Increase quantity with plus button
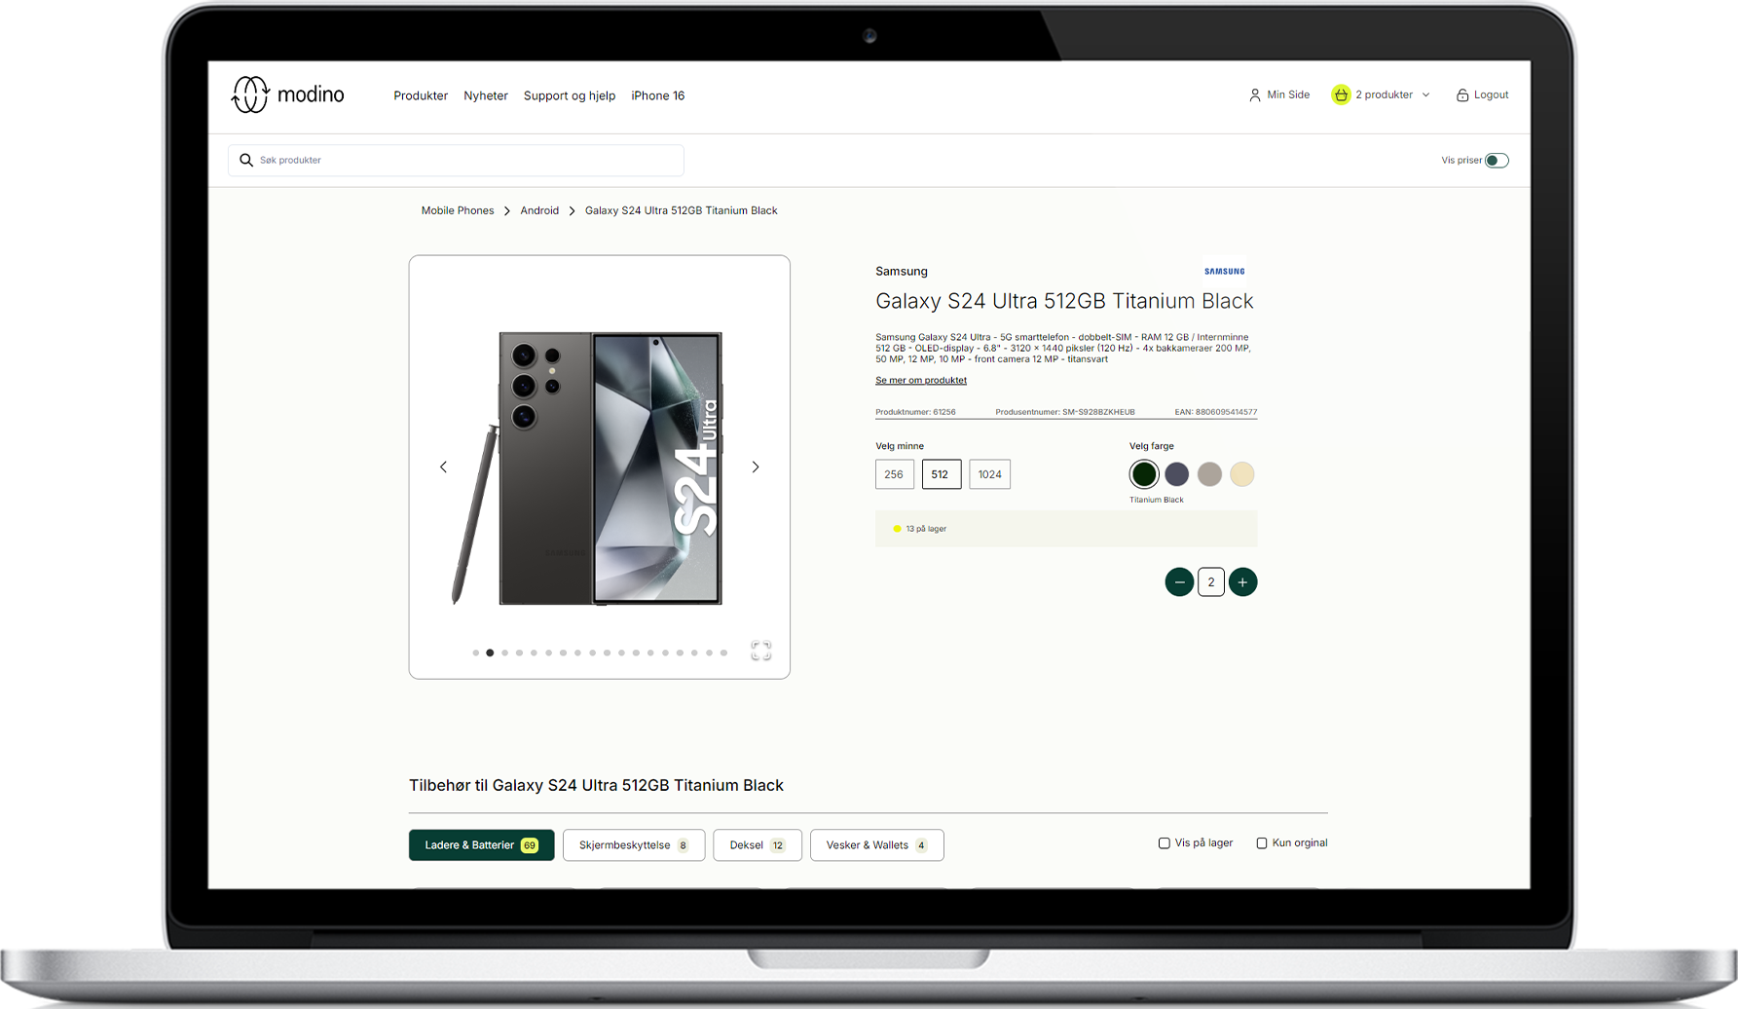Viewport: 1738px width, 1009px height. [x=1242, y=582]
